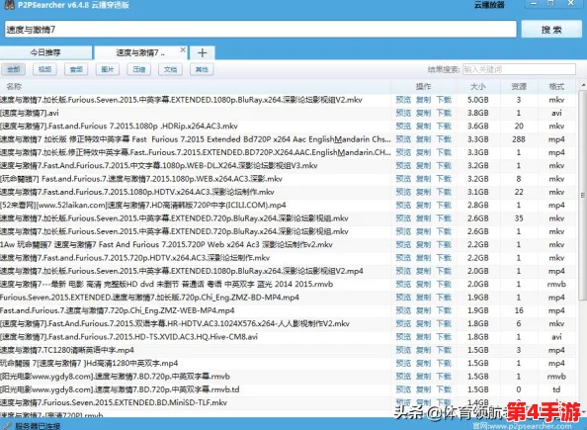The height and width of the screenshot is (430, 587).
Task: Click the server connected status icon
Action: [x=7, y=426]
